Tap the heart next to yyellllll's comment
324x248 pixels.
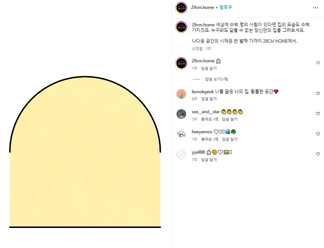point(318,154)
